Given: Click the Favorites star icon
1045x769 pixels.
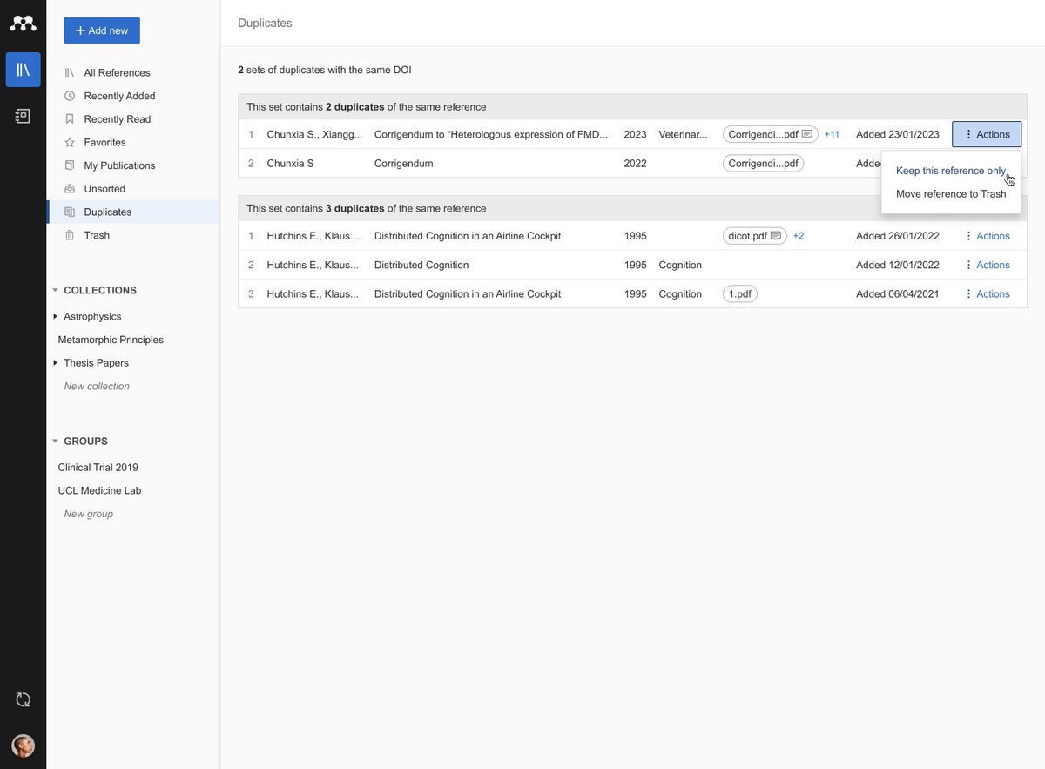Looking at the screenshot, I should point(70,142).
